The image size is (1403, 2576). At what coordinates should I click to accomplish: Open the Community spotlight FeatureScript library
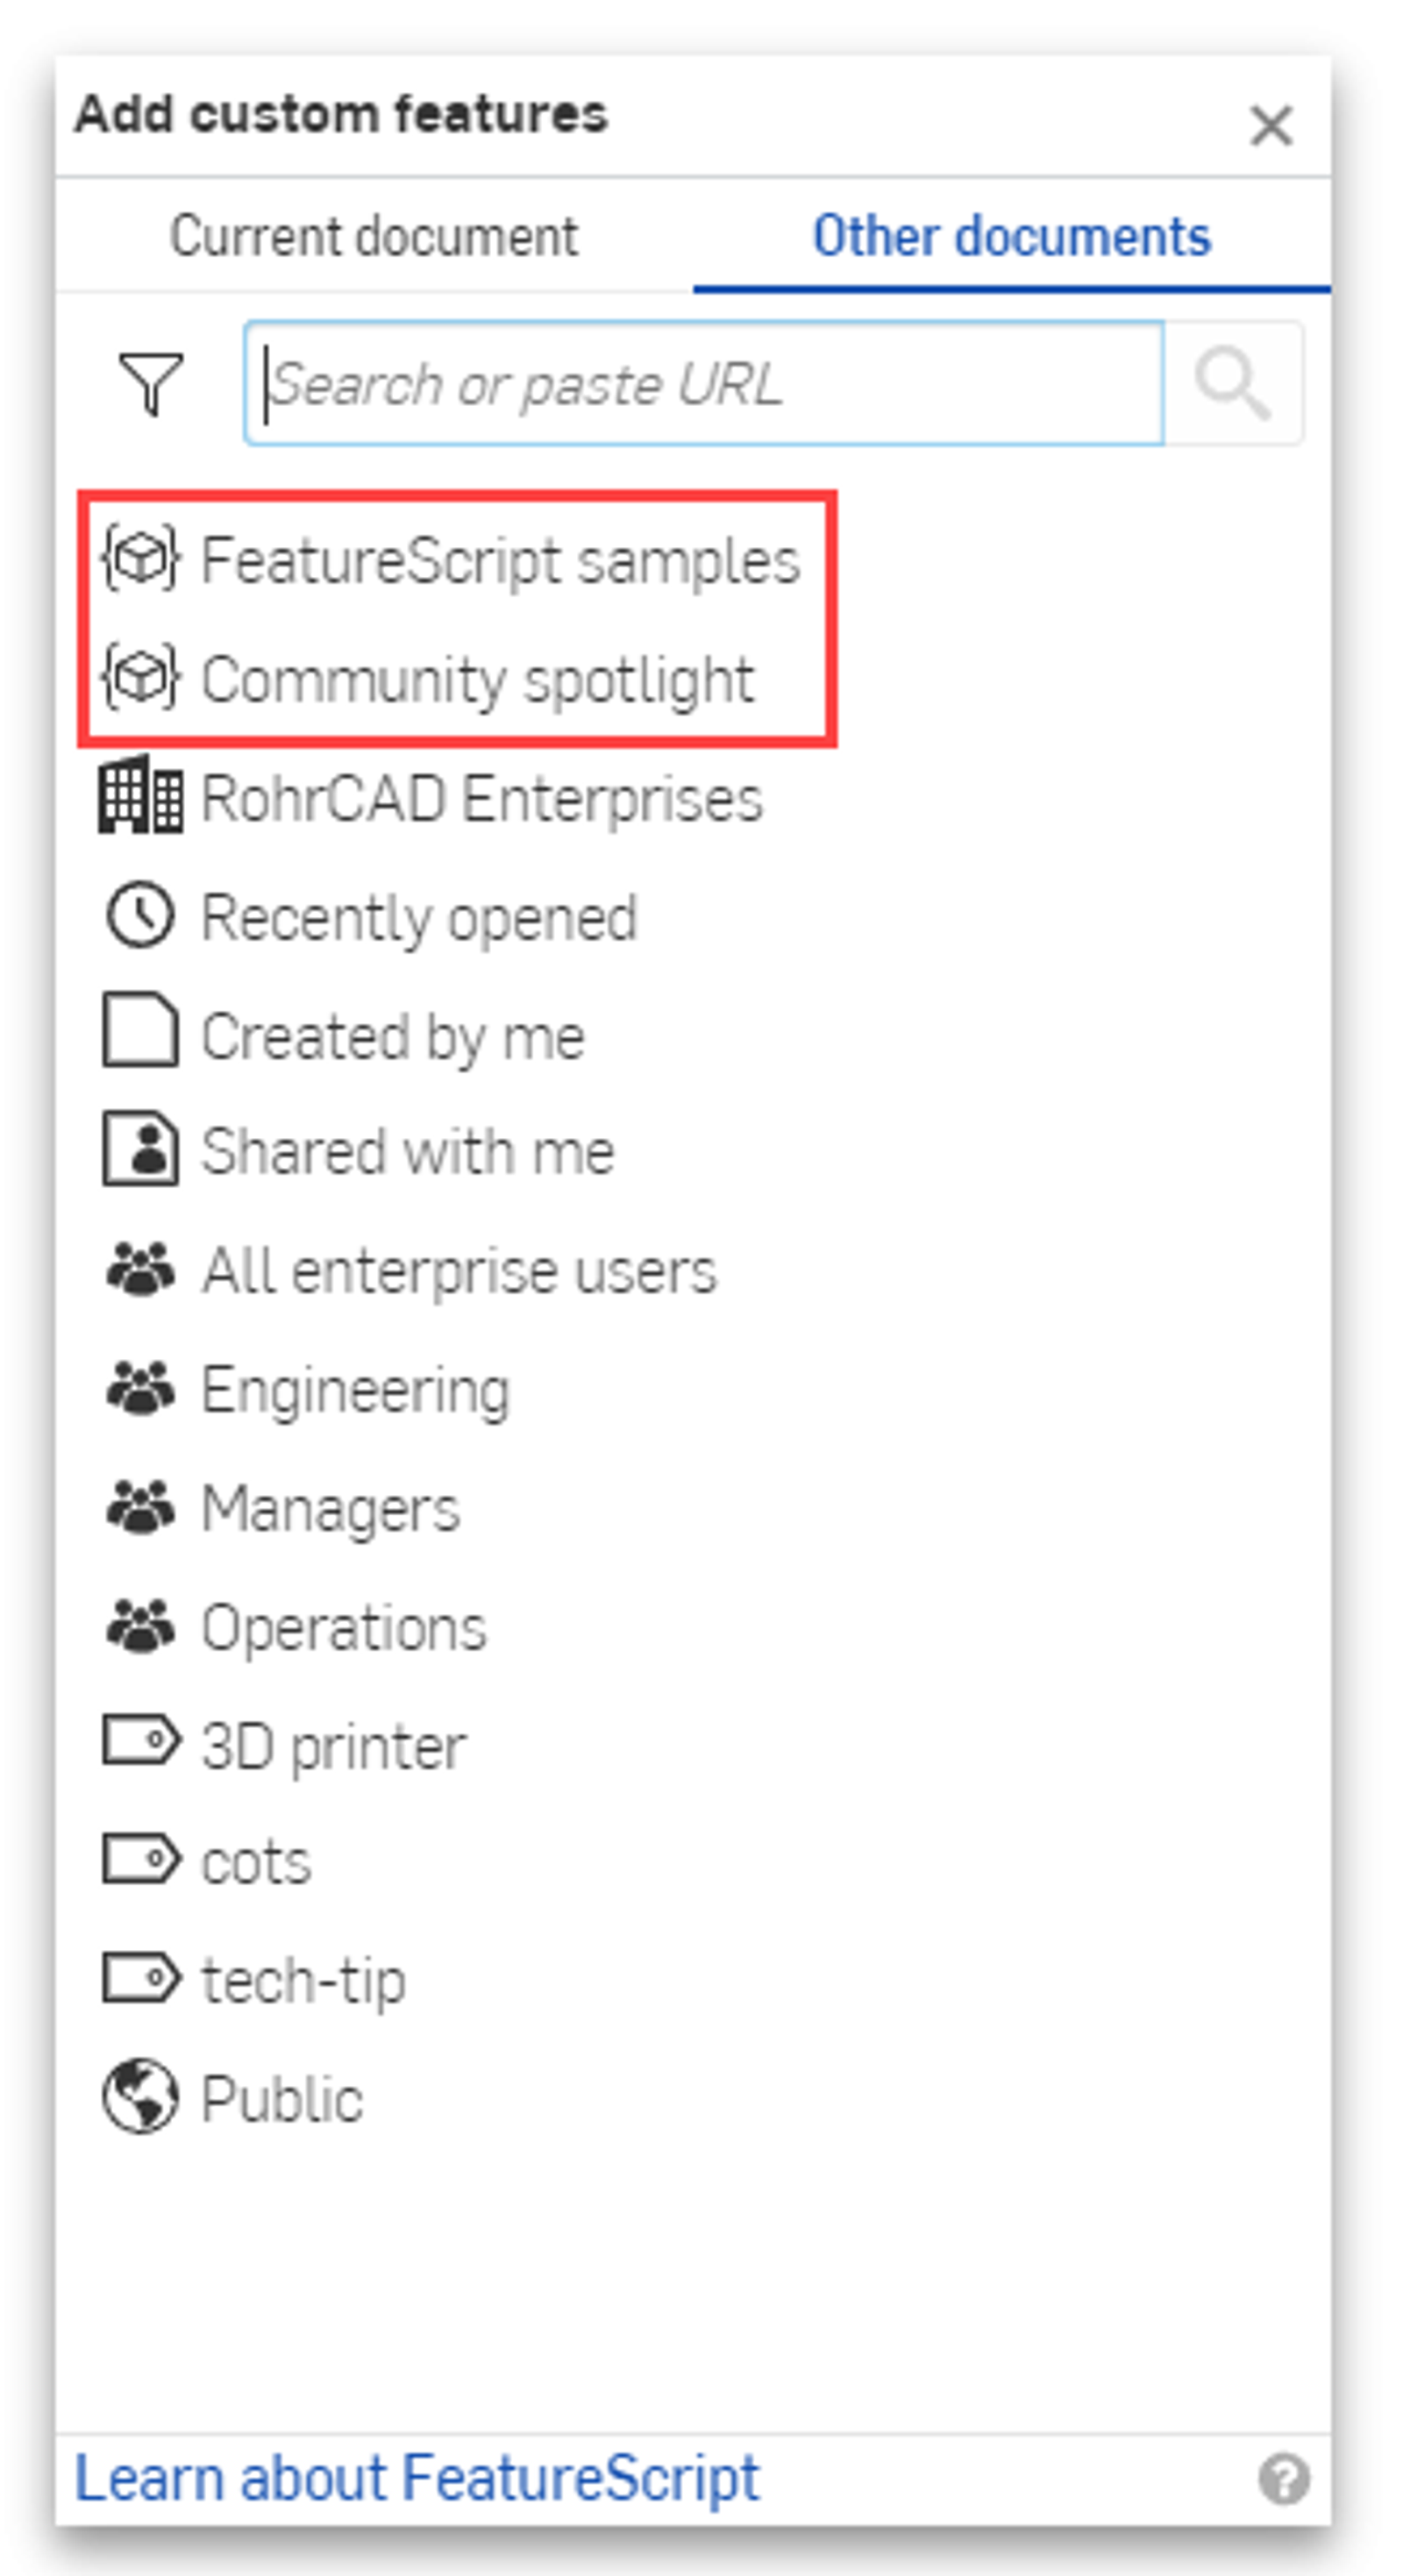pyautogui.click(x=478, y=680)
